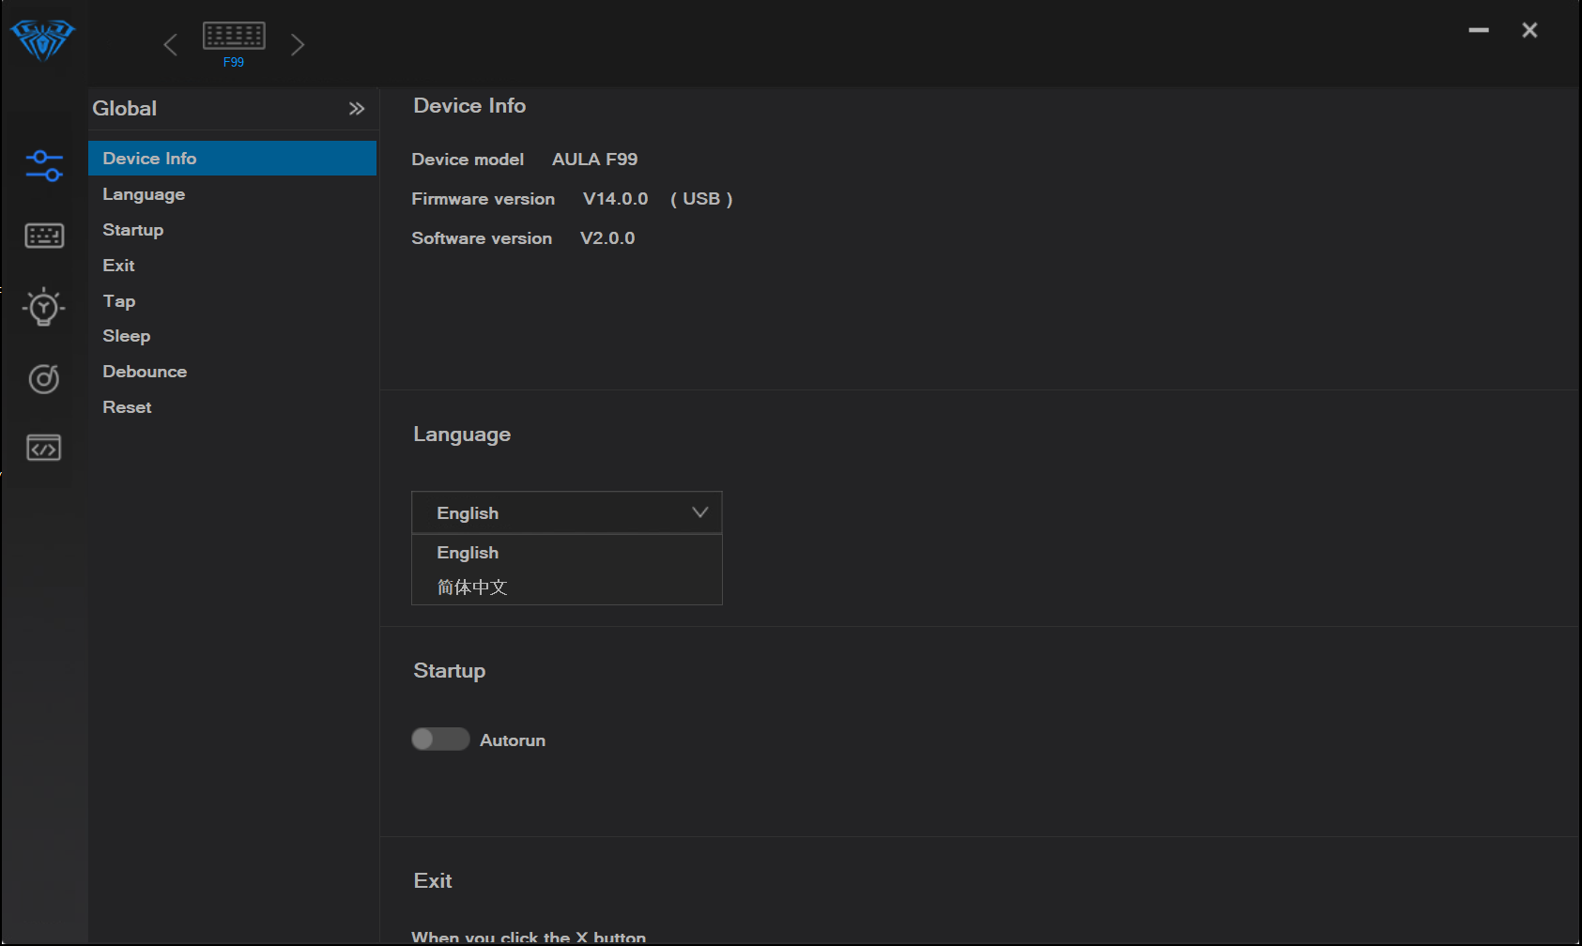Screen dimensions: 1582x946
Task: Select Device Info in the Global menu
Action: (x=149, y=159)
